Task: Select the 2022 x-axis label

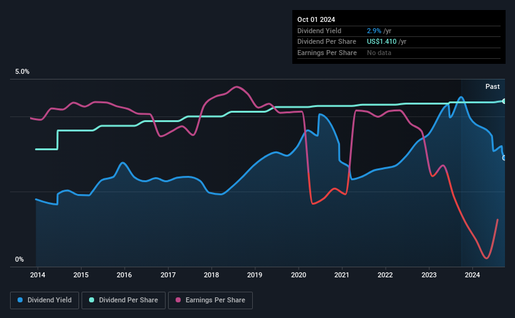Action: pyautogui.click(x=385, y=275)
